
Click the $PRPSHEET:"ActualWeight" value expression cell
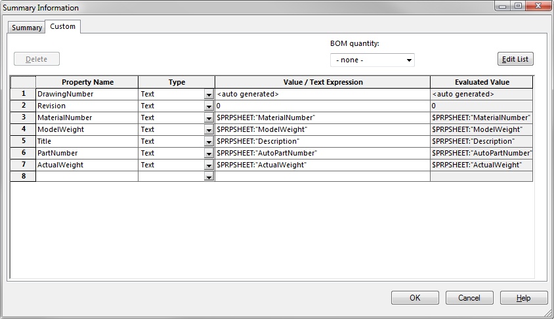(x=322, y=165)
